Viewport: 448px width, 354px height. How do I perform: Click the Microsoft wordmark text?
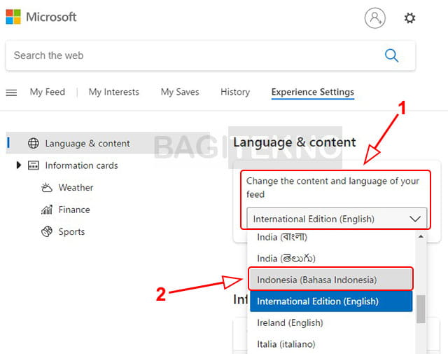(51, 17)
